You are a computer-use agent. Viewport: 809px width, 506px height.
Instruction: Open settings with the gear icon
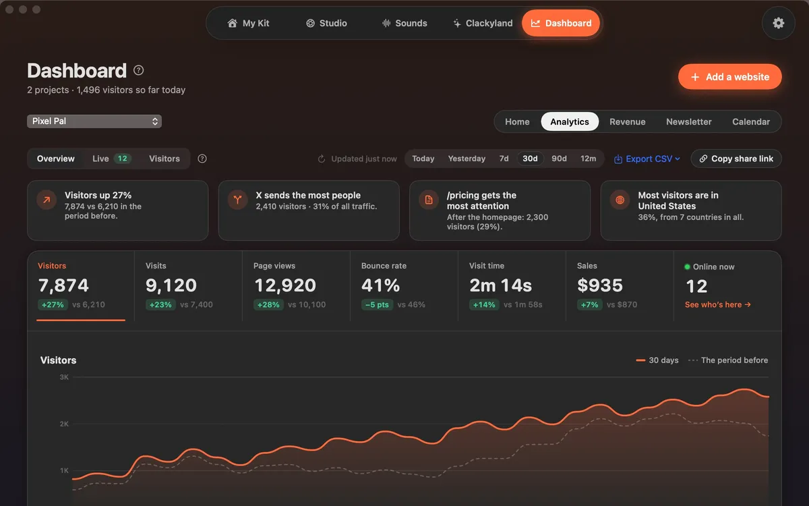779,23
